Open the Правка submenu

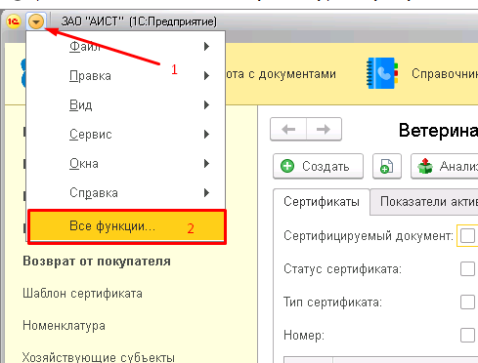click(125, 76)
